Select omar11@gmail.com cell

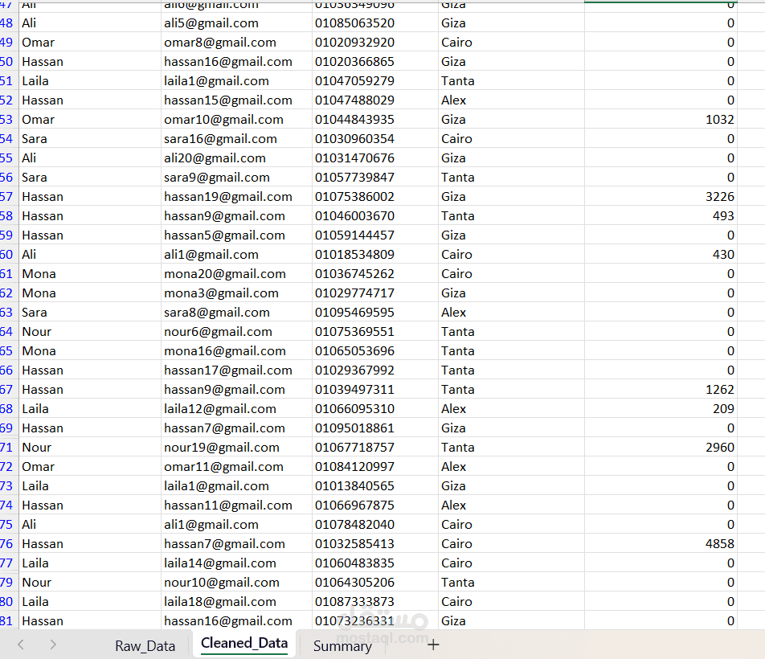pos(236,467)
